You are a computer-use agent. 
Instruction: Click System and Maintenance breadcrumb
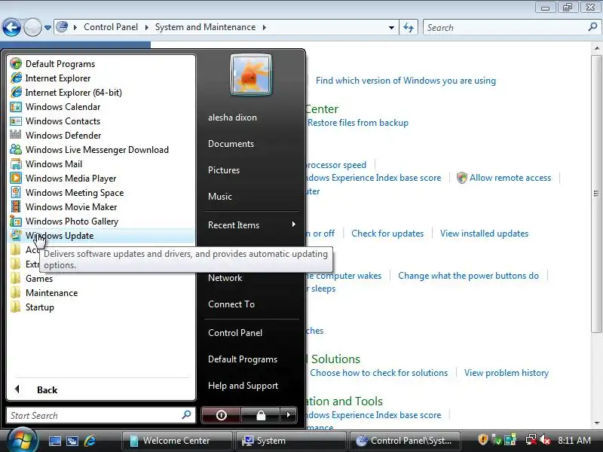pos(205,27)
